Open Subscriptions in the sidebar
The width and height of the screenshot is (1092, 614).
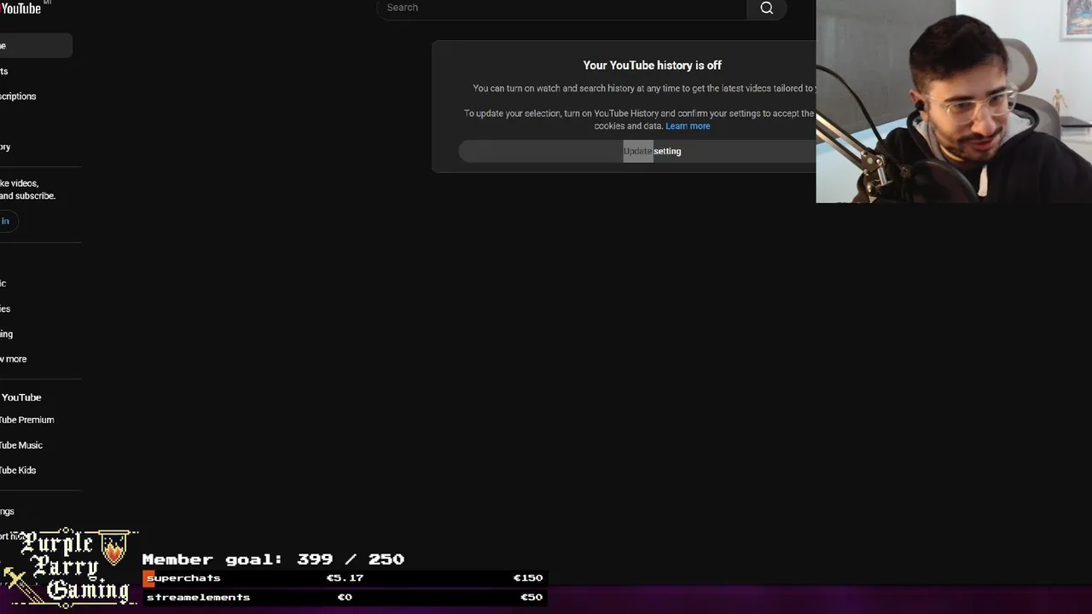pyautogui.click(x=18, y=96)
